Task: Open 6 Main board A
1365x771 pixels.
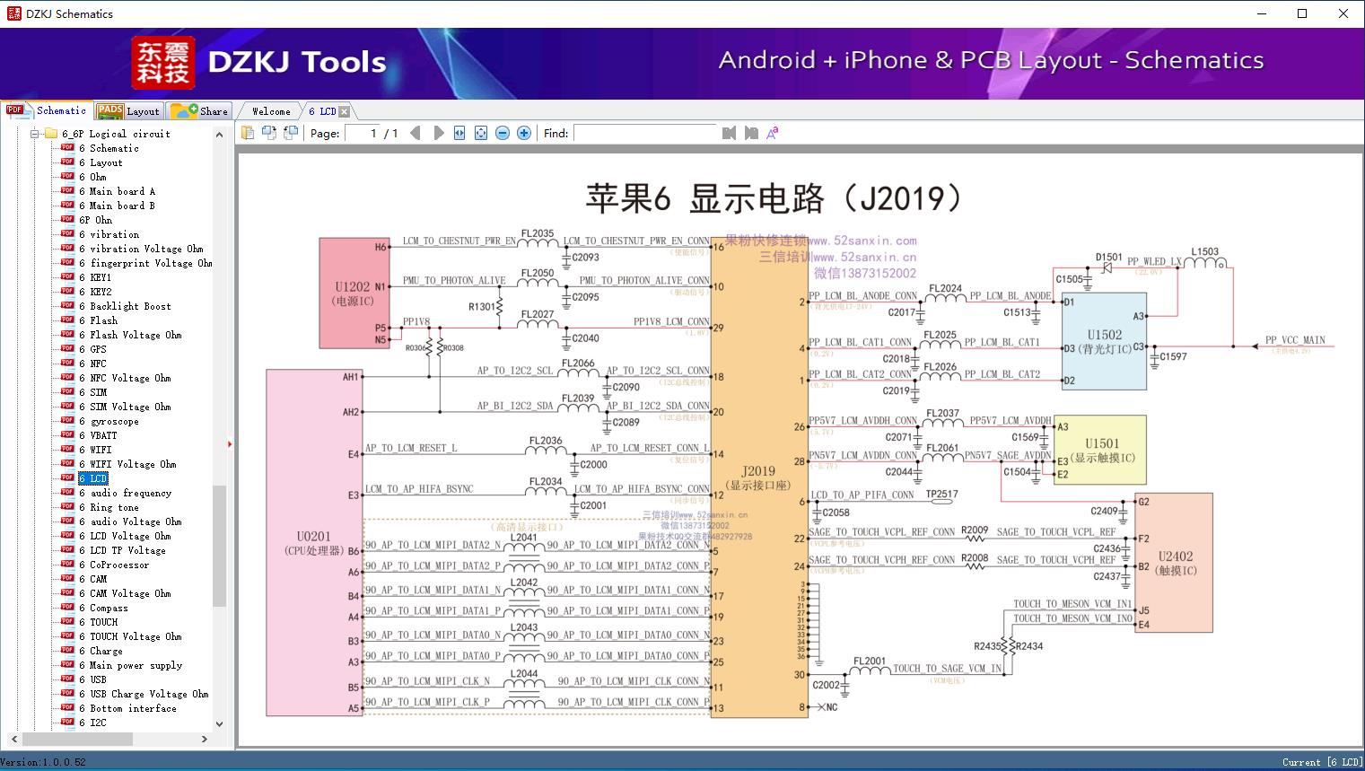Action: tap(117, 191)
